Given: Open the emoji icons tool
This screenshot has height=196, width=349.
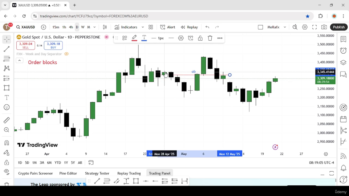Looking at the screenshot, I should tap(7, 107).
